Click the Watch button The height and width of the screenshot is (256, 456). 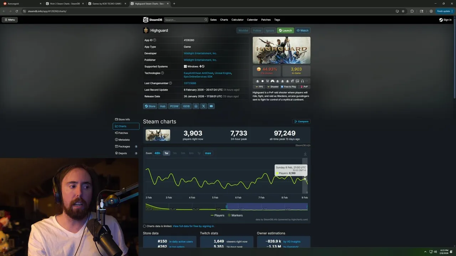302,31
